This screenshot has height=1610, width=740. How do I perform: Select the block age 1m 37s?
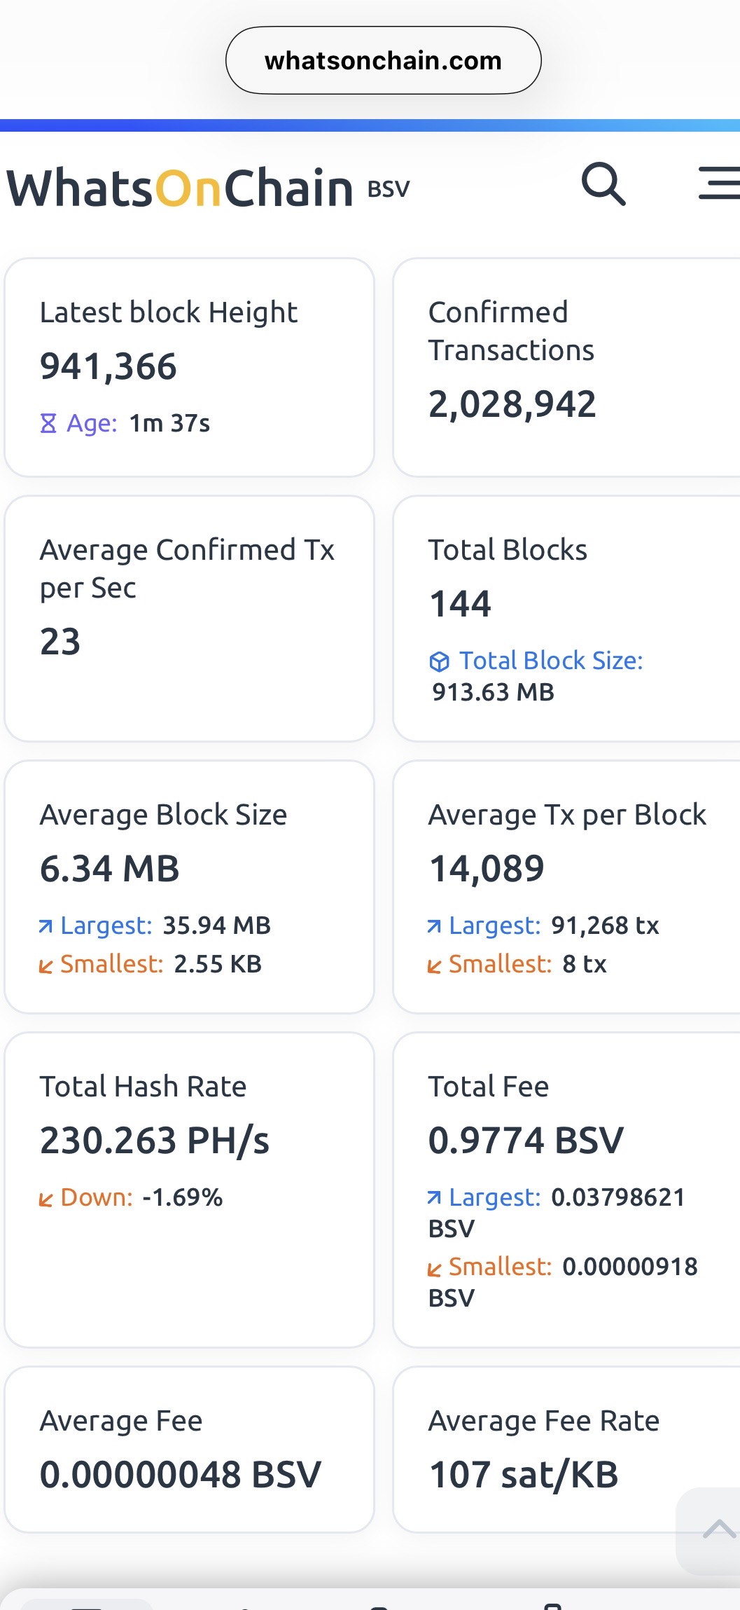click(169, 423)
